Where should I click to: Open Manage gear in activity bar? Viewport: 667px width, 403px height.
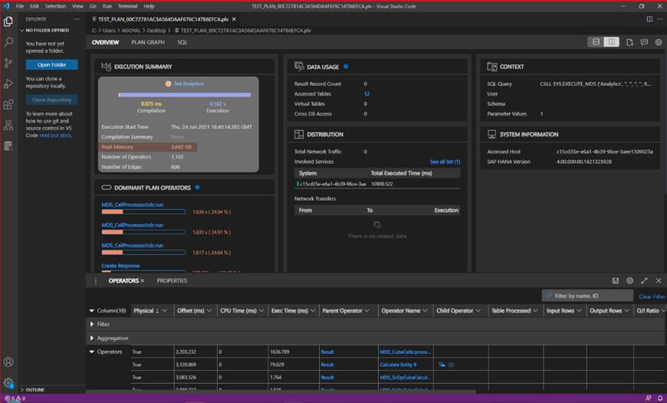(x=8, y=382)
